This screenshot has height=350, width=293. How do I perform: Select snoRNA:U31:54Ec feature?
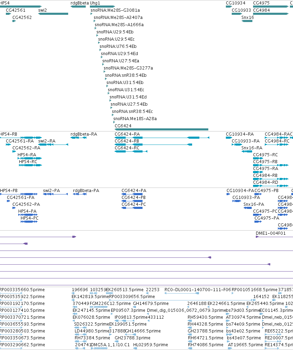(x=126, y=90)
